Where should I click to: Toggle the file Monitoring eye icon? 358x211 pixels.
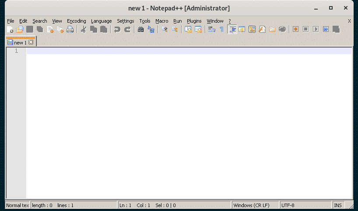[282, 29]
